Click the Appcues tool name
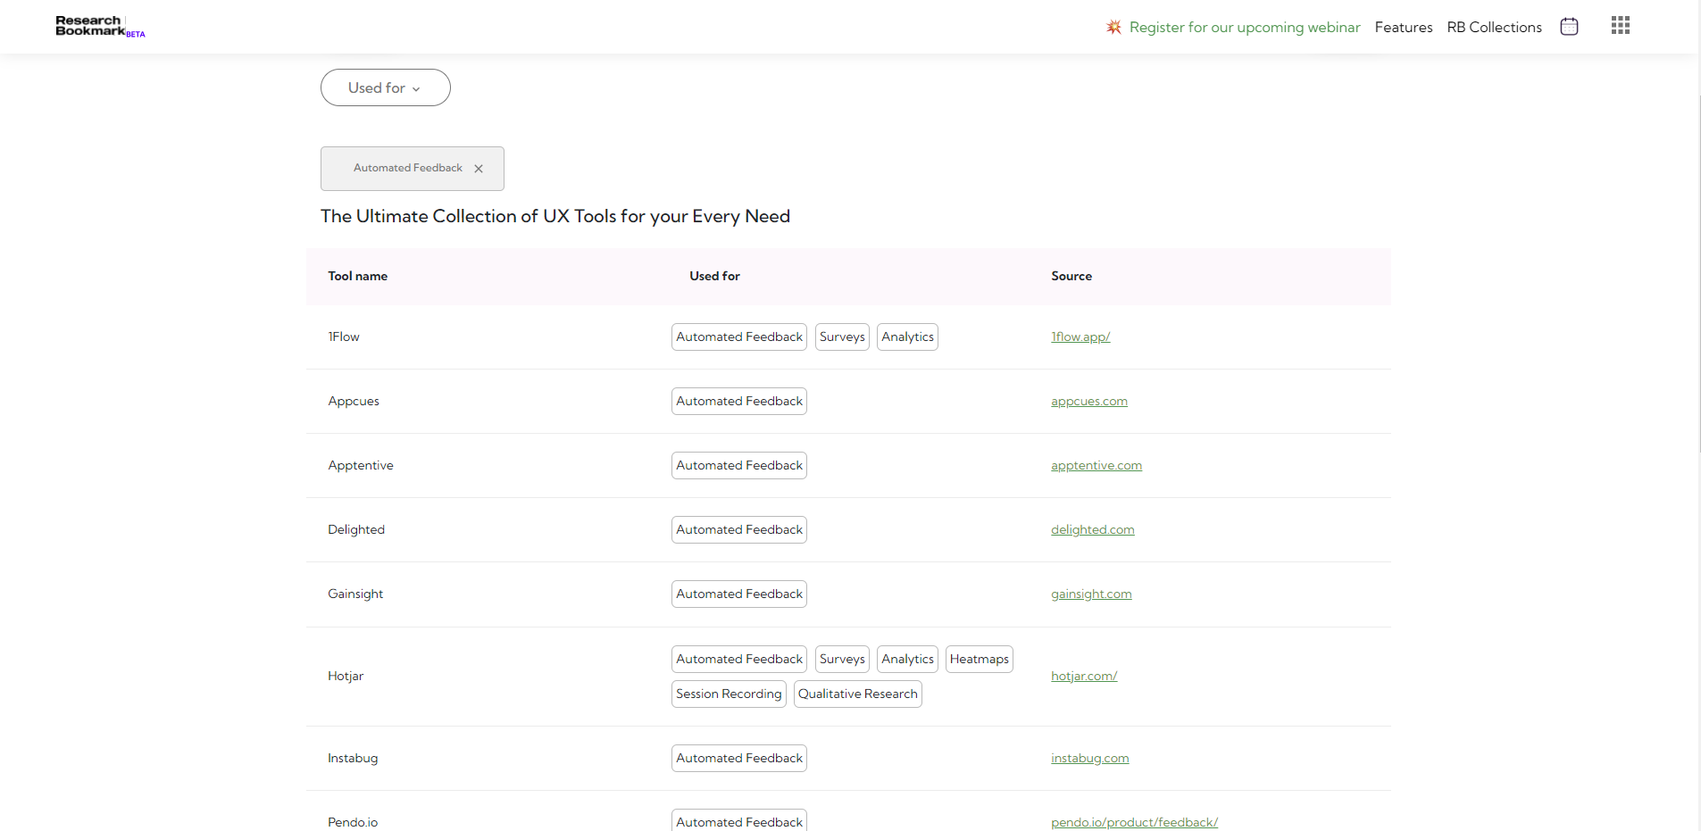The image size is (1701, 831). (x=354, y=401)
